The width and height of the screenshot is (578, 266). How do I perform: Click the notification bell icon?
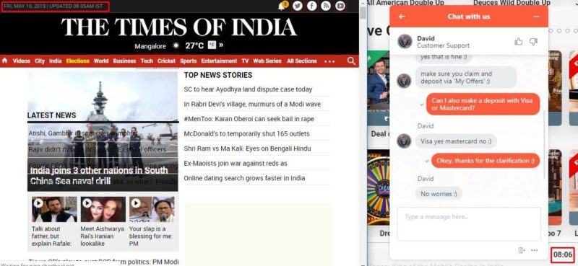click(x=282, y=6)
